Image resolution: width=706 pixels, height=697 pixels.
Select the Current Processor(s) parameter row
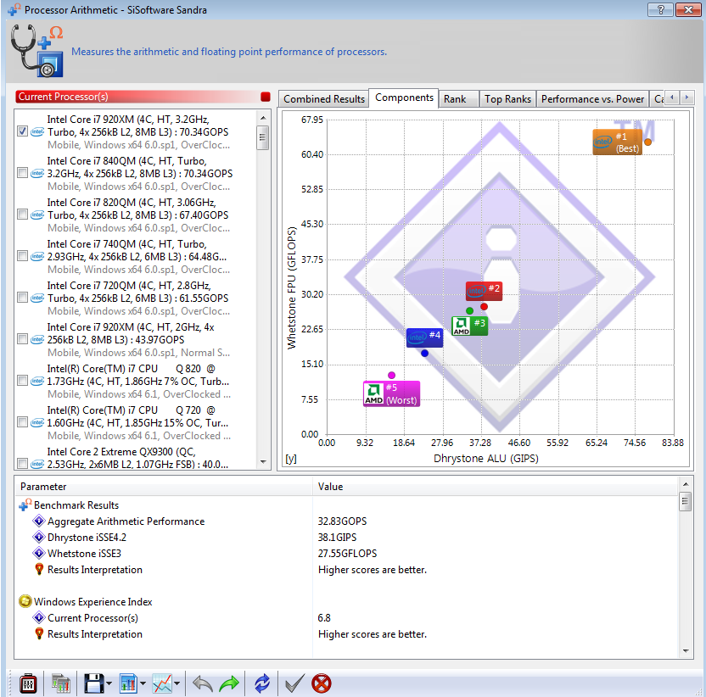[x=347, y=618]
